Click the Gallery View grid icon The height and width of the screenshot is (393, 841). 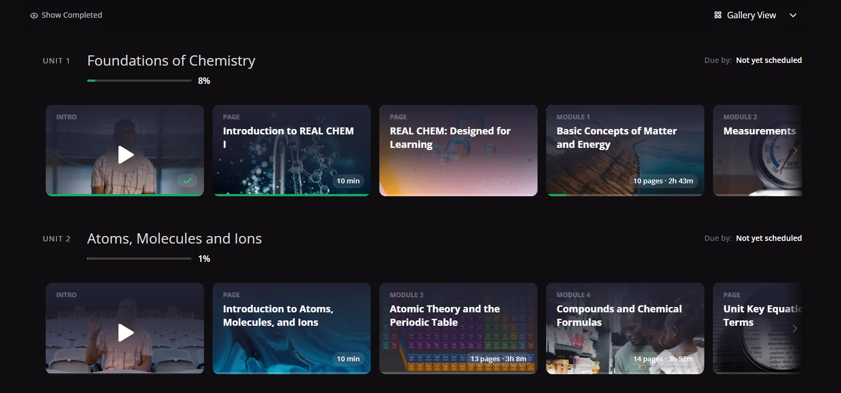click(x=718, y=15)
